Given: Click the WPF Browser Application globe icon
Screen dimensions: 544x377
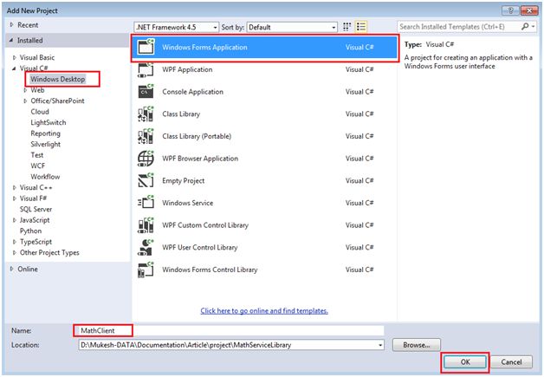Looking at the screenshot, I should [146, 159].
